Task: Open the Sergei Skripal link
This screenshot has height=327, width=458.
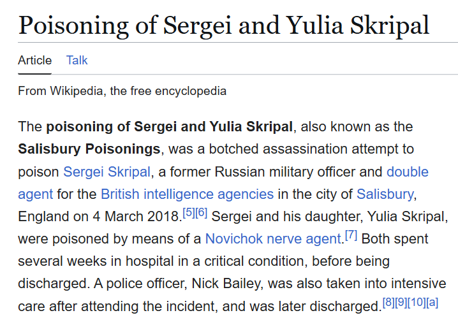Action: 107,171
